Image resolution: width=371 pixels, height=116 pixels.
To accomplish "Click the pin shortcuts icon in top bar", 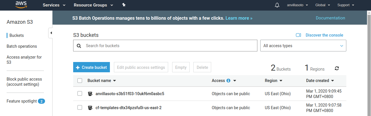I will [124, 5].
